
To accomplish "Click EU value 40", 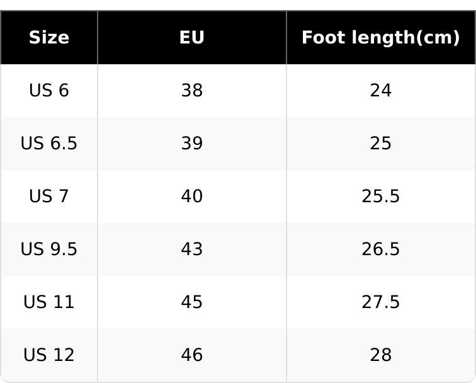I will (x=192, y=197).
